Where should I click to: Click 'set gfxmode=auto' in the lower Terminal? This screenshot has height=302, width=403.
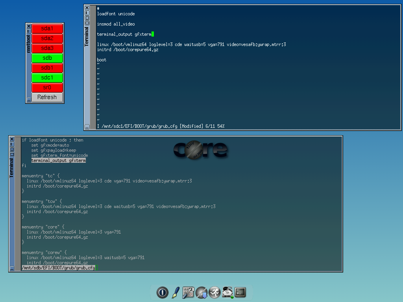50,145
